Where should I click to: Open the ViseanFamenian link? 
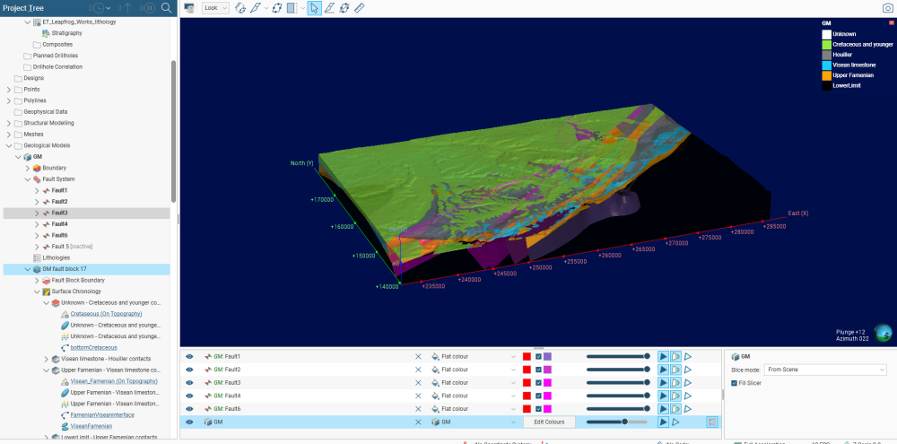tap(91, 426)
